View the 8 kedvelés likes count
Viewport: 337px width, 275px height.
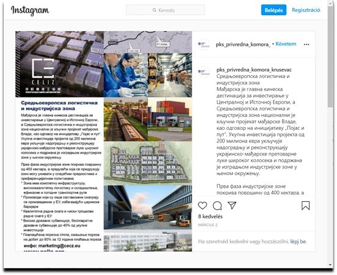coord(210,216)
